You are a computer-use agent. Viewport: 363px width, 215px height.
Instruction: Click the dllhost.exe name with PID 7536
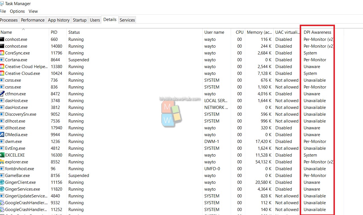tap(15, 121)
